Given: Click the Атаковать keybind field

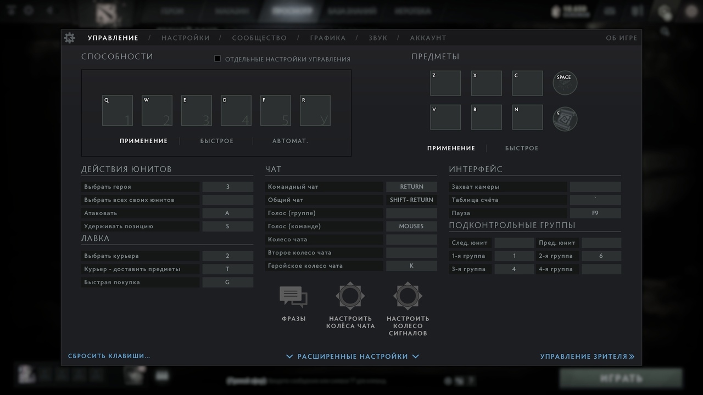Looking at the screenshot, I should [x=227, y=213].
